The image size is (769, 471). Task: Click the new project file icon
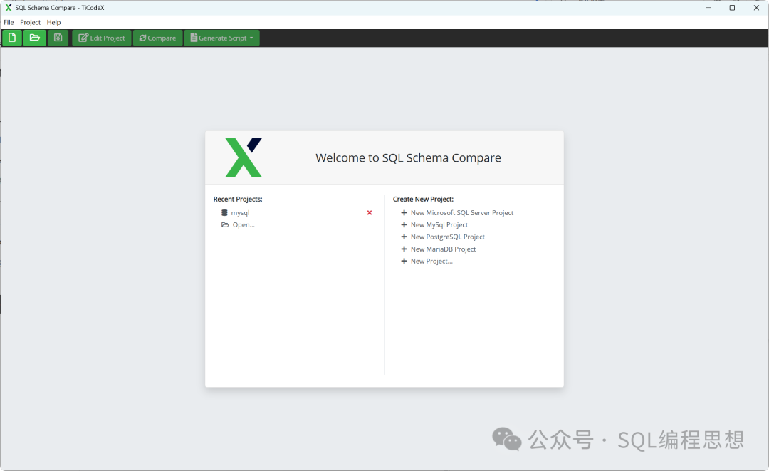click(x=12, y=38)
